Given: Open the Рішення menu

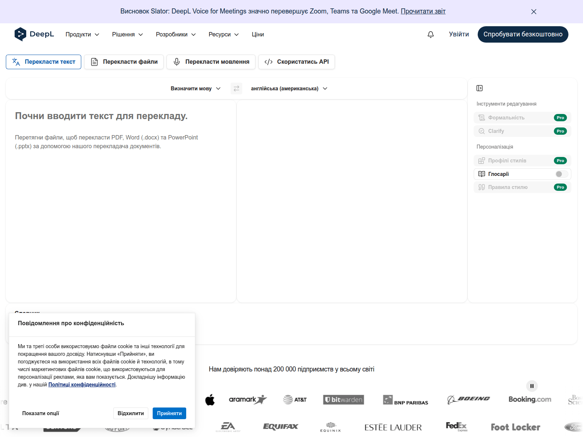Looking at the screenshot, I should pos(128,34).
